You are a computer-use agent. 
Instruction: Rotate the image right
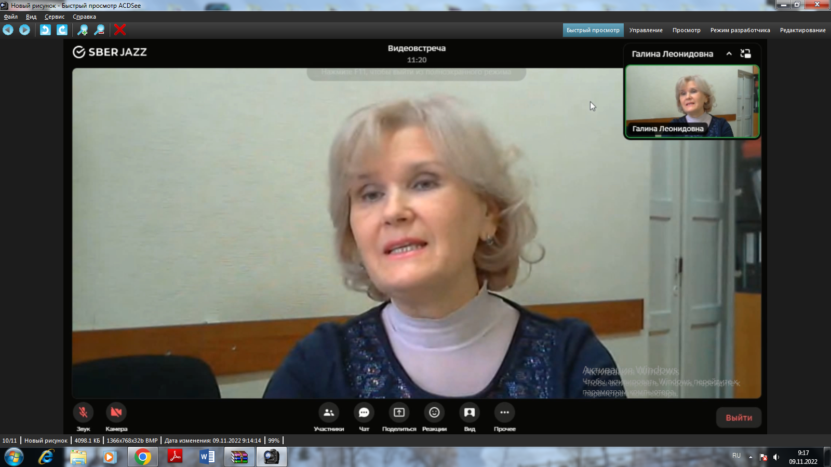pyautogui.click(x=62, y=30)
